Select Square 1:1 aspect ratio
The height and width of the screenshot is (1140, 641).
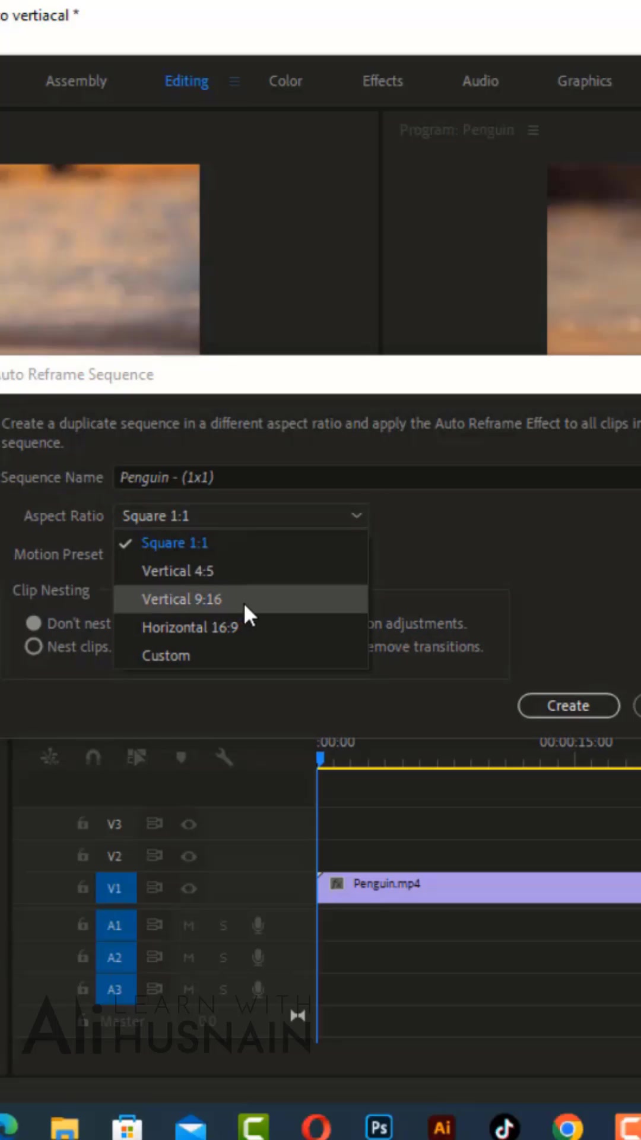coord(241,543)
